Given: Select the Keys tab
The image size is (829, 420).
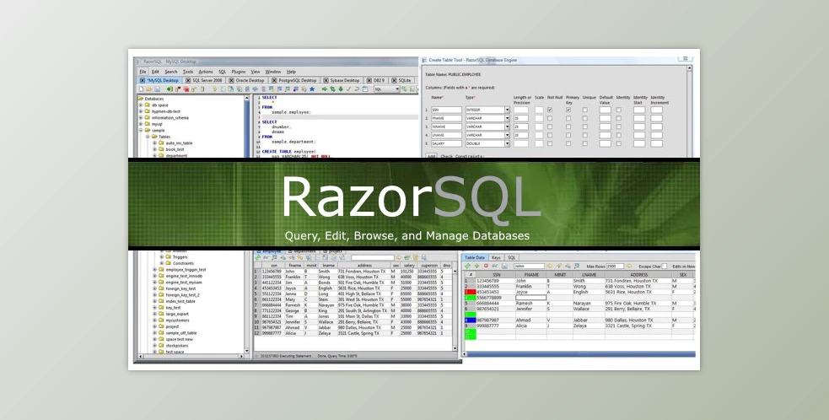Looking at the screenshot, I should [x=496, y=257].
